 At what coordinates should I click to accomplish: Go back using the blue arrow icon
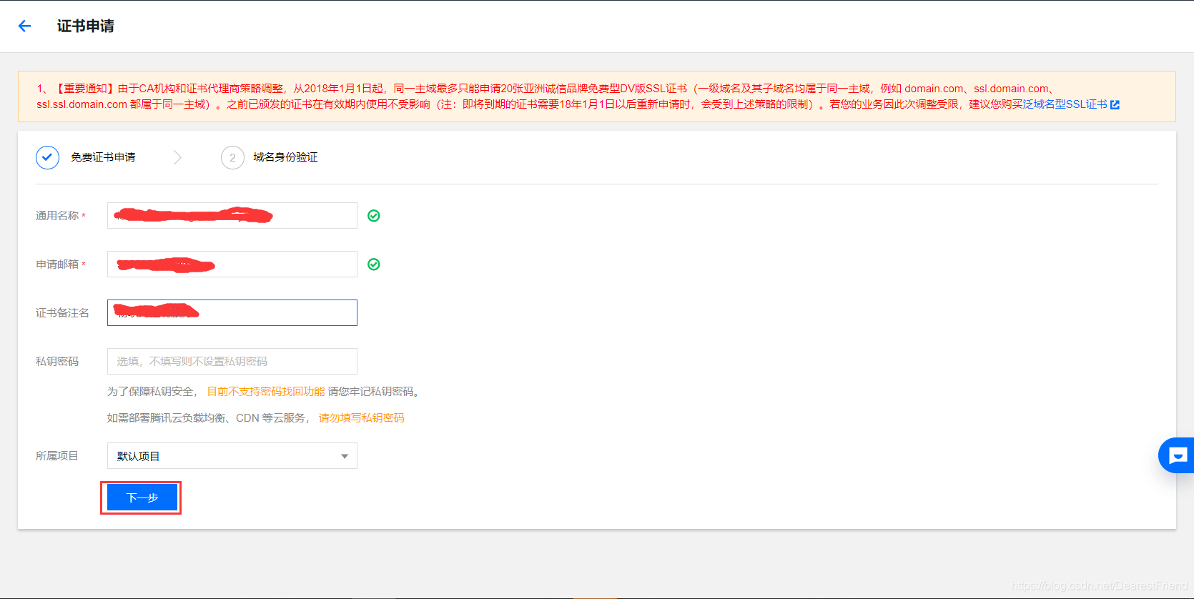click(25, 26)
